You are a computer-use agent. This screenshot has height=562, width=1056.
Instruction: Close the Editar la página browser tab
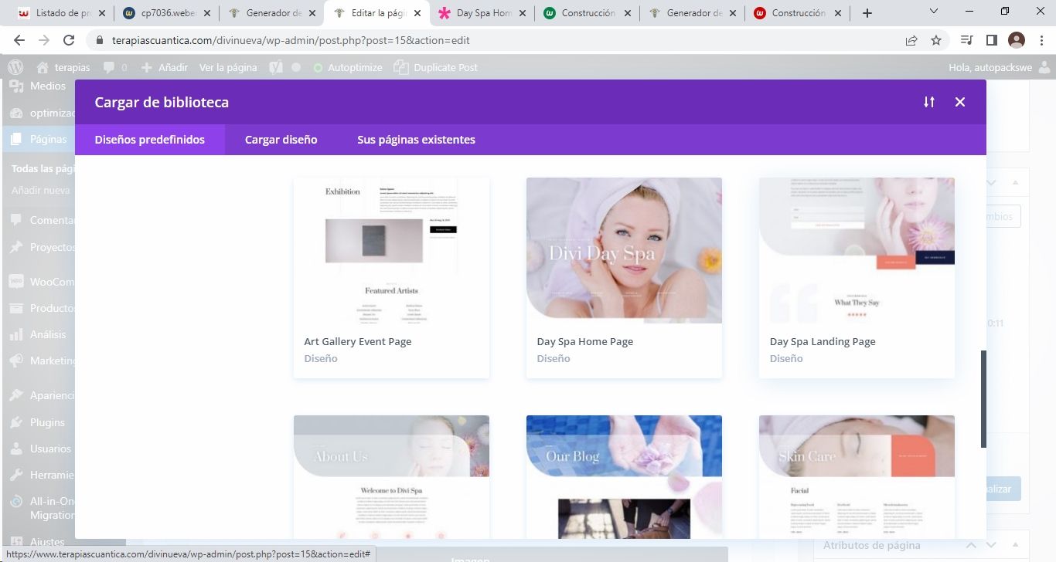coord(417,13)
